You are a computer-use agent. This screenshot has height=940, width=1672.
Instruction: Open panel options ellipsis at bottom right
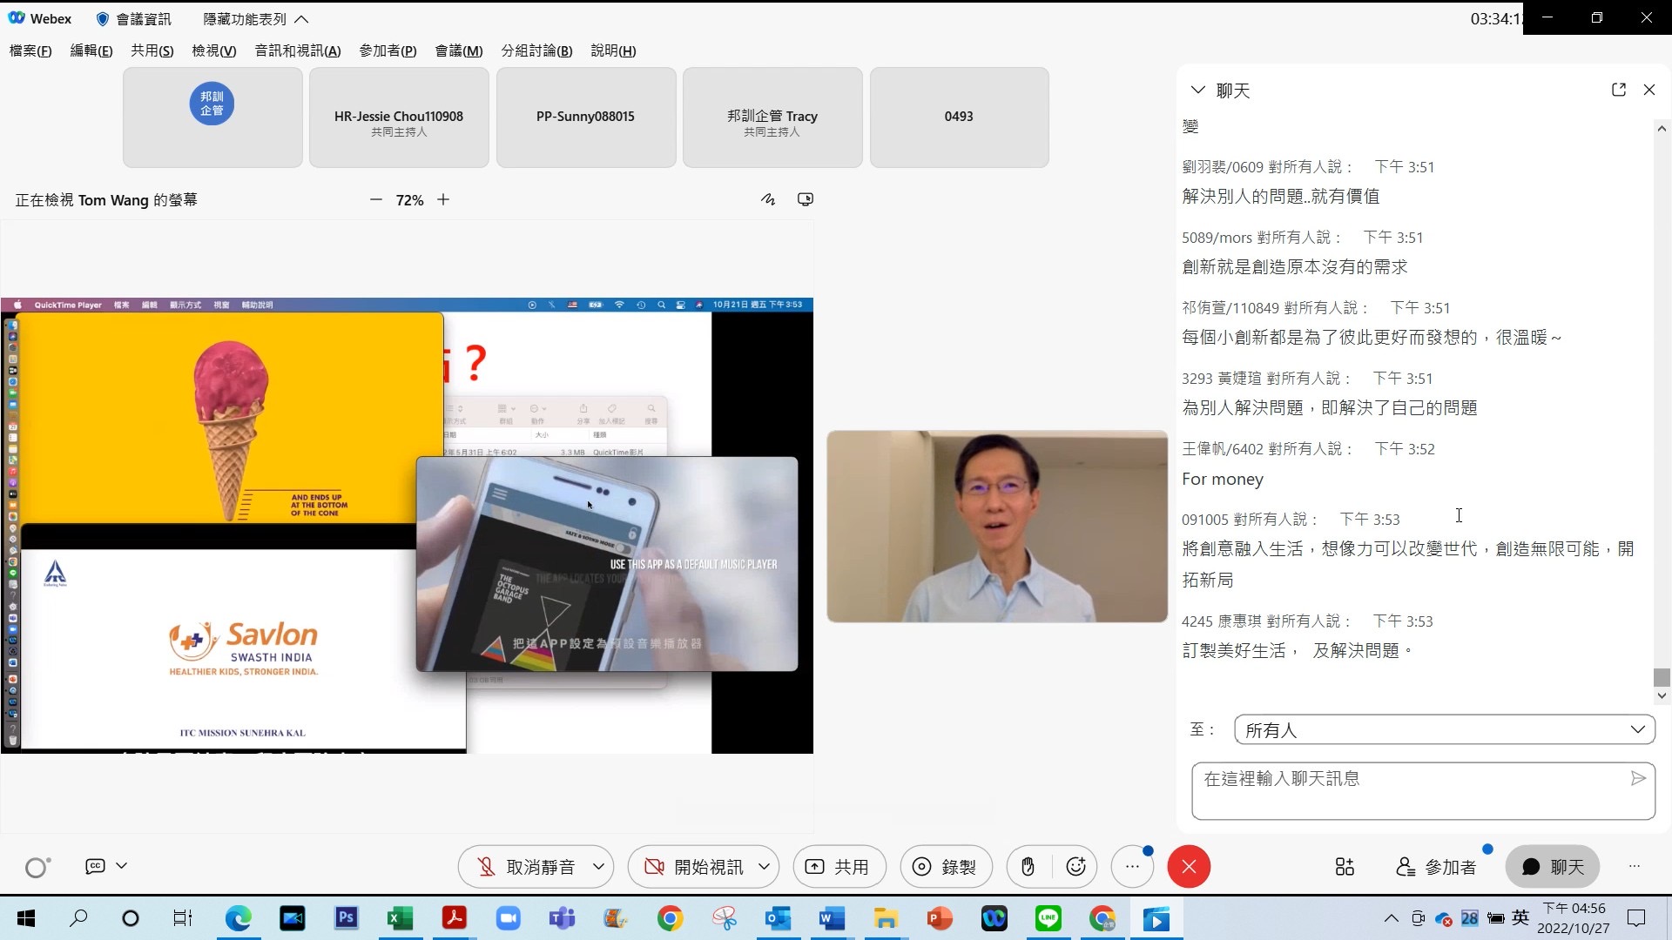(x=1634, y=866)
